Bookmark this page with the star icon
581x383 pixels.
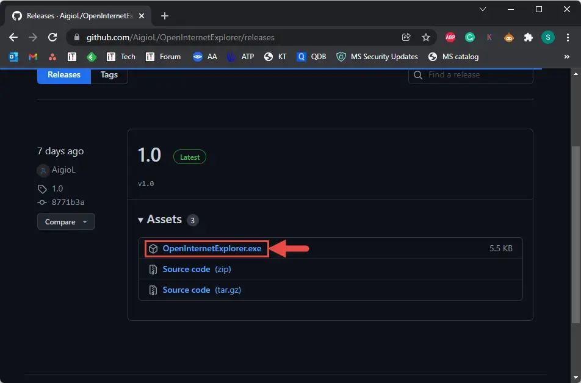426,37
